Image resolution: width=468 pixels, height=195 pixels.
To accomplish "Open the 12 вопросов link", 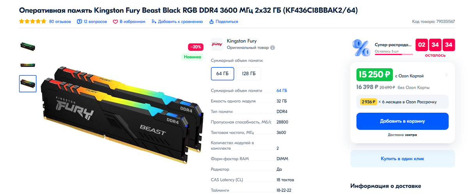I will (x=95, y=22).
